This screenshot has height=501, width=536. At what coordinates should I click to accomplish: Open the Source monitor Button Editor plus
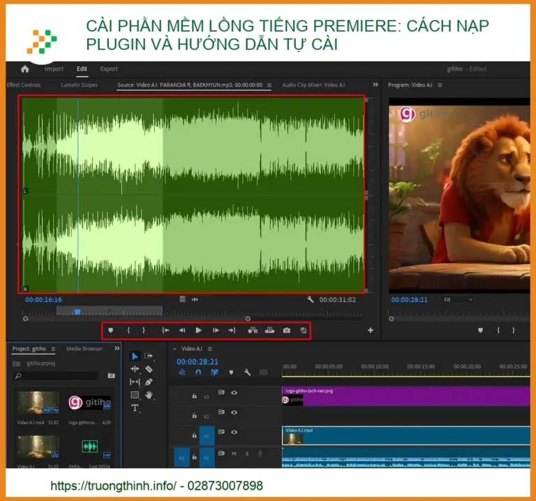pos(371,331)
